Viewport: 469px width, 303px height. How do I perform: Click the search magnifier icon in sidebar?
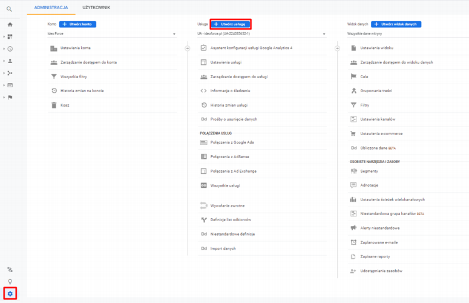click(x=9, y=9)
